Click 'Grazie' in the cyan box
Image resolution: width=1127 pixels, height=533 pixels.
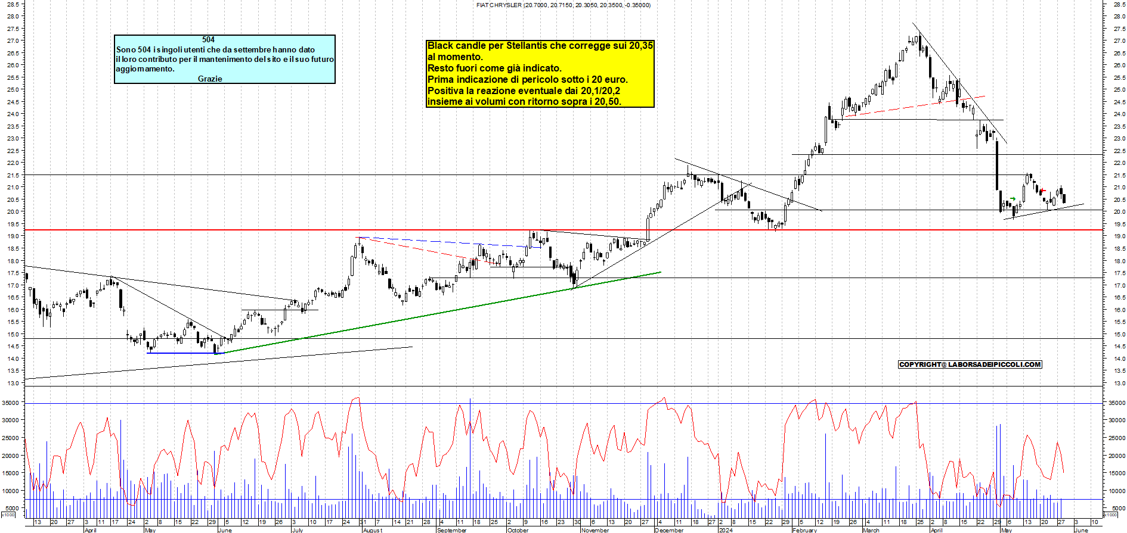tap(210, 79)
